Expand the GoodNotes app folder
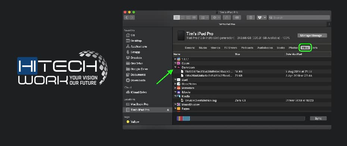The width and height of the screenshot is (347, 146). 175,84
